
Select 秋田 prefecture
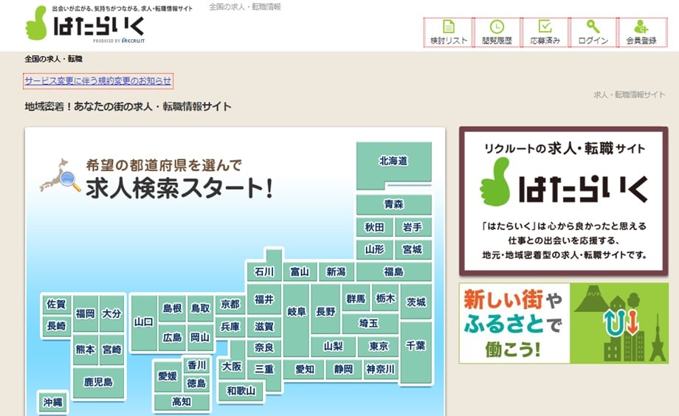(375, 227)
